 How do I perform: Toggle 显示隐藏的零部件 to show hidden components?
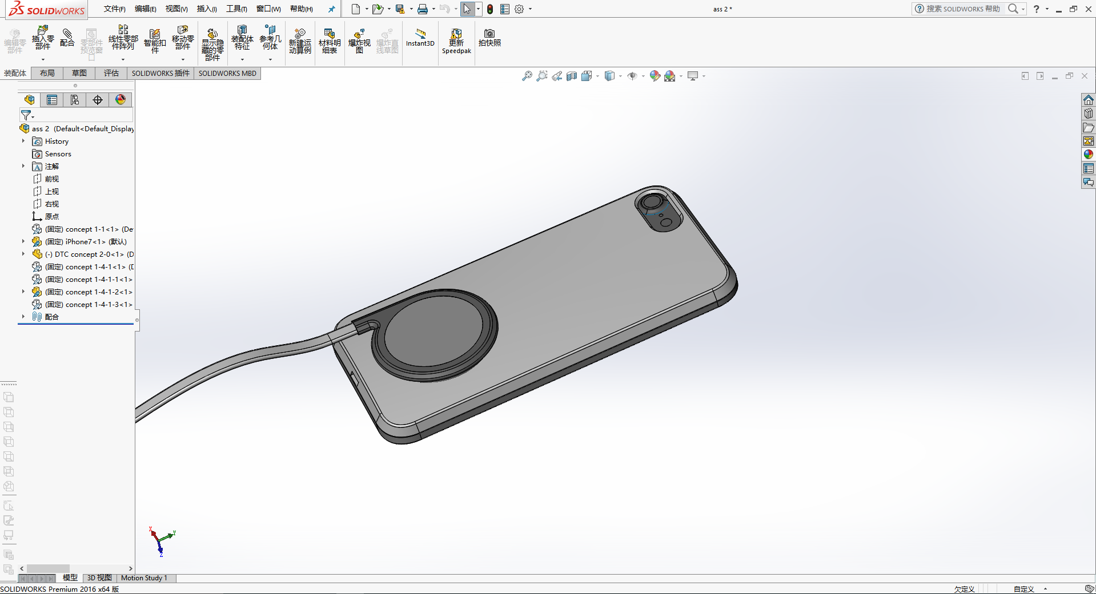212,40
